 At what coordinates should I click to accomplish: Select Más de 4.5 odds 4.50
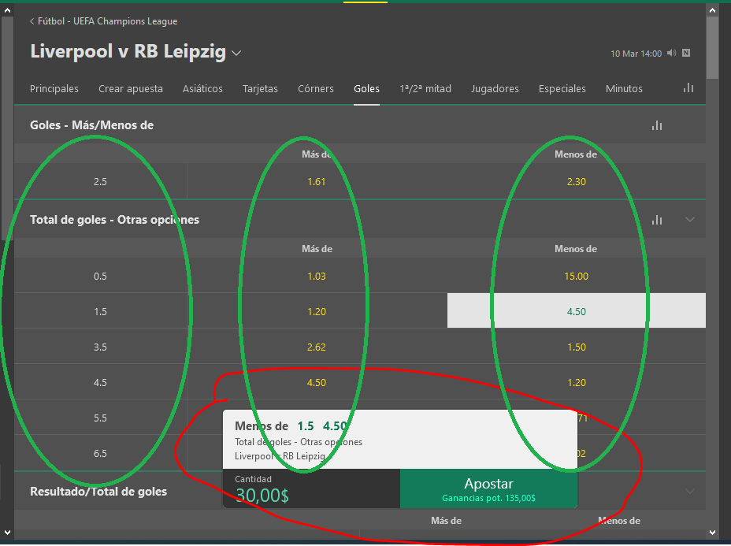317,382
